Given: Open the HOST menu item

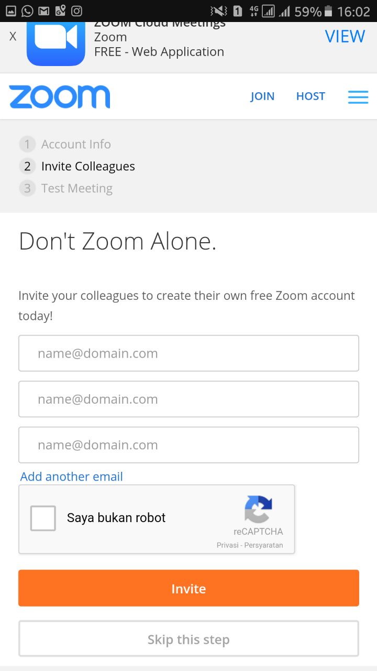Looking at the screenshot, I should point(311,96).
